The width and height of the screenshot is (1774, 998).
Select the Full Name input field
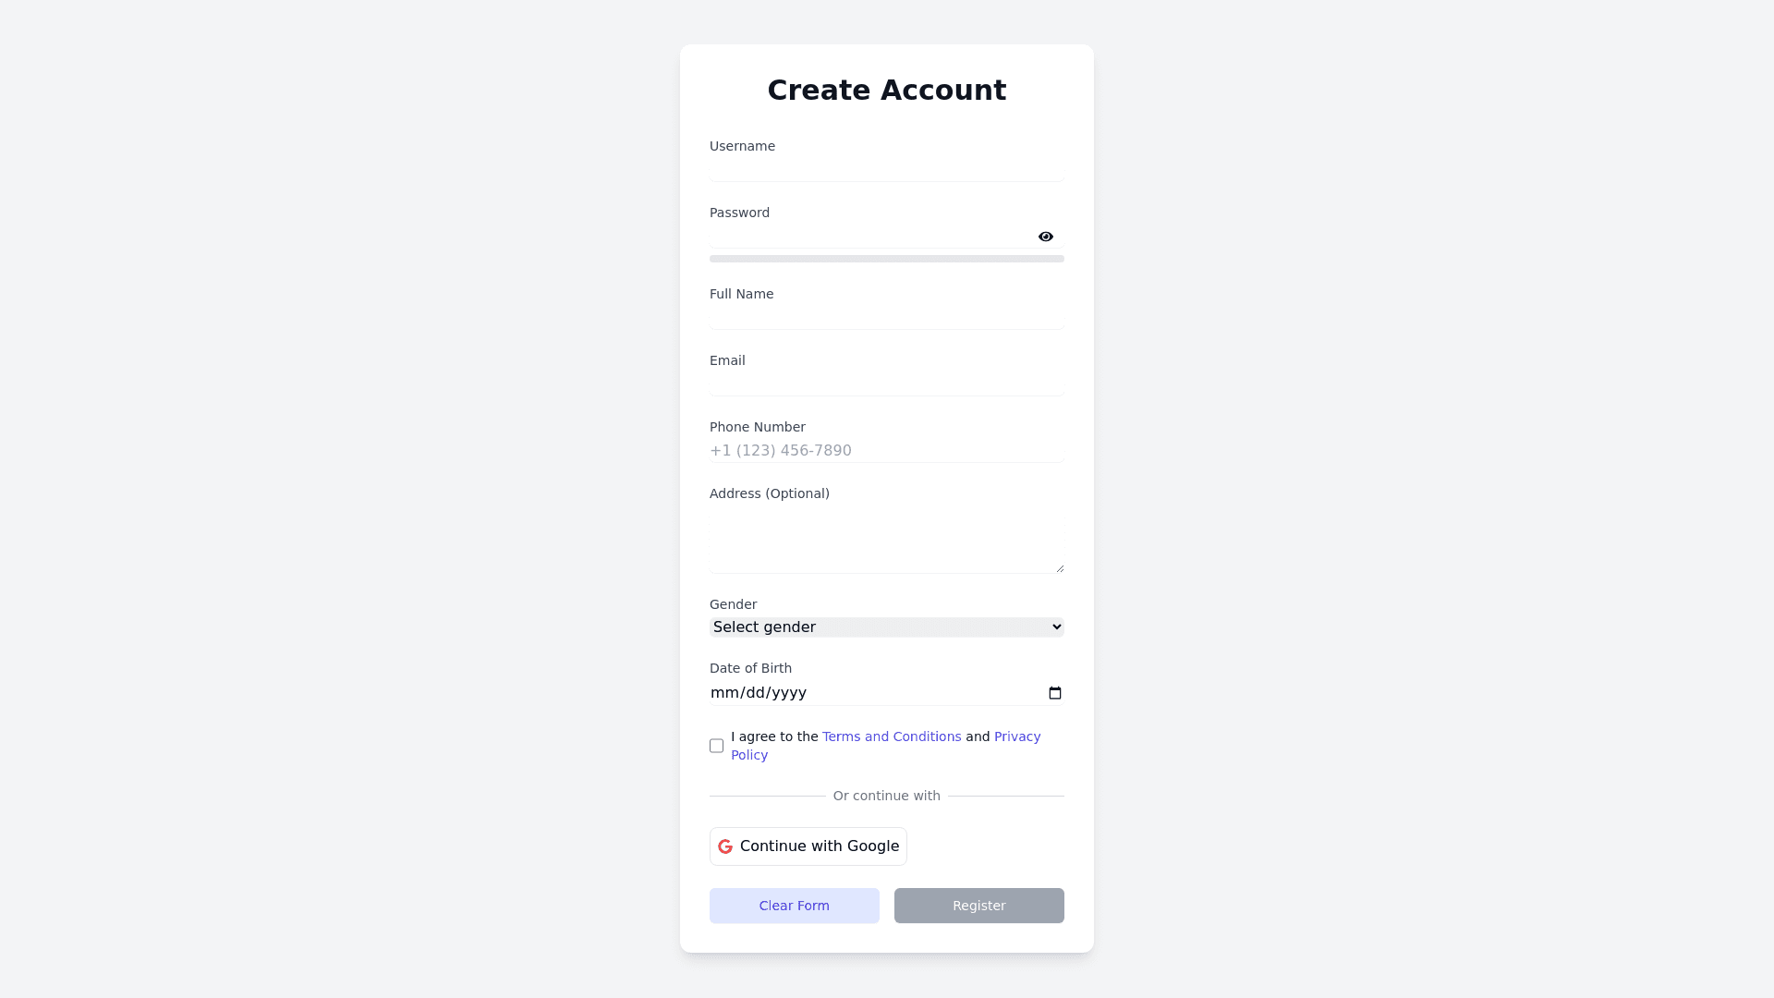tap(886, 317)
